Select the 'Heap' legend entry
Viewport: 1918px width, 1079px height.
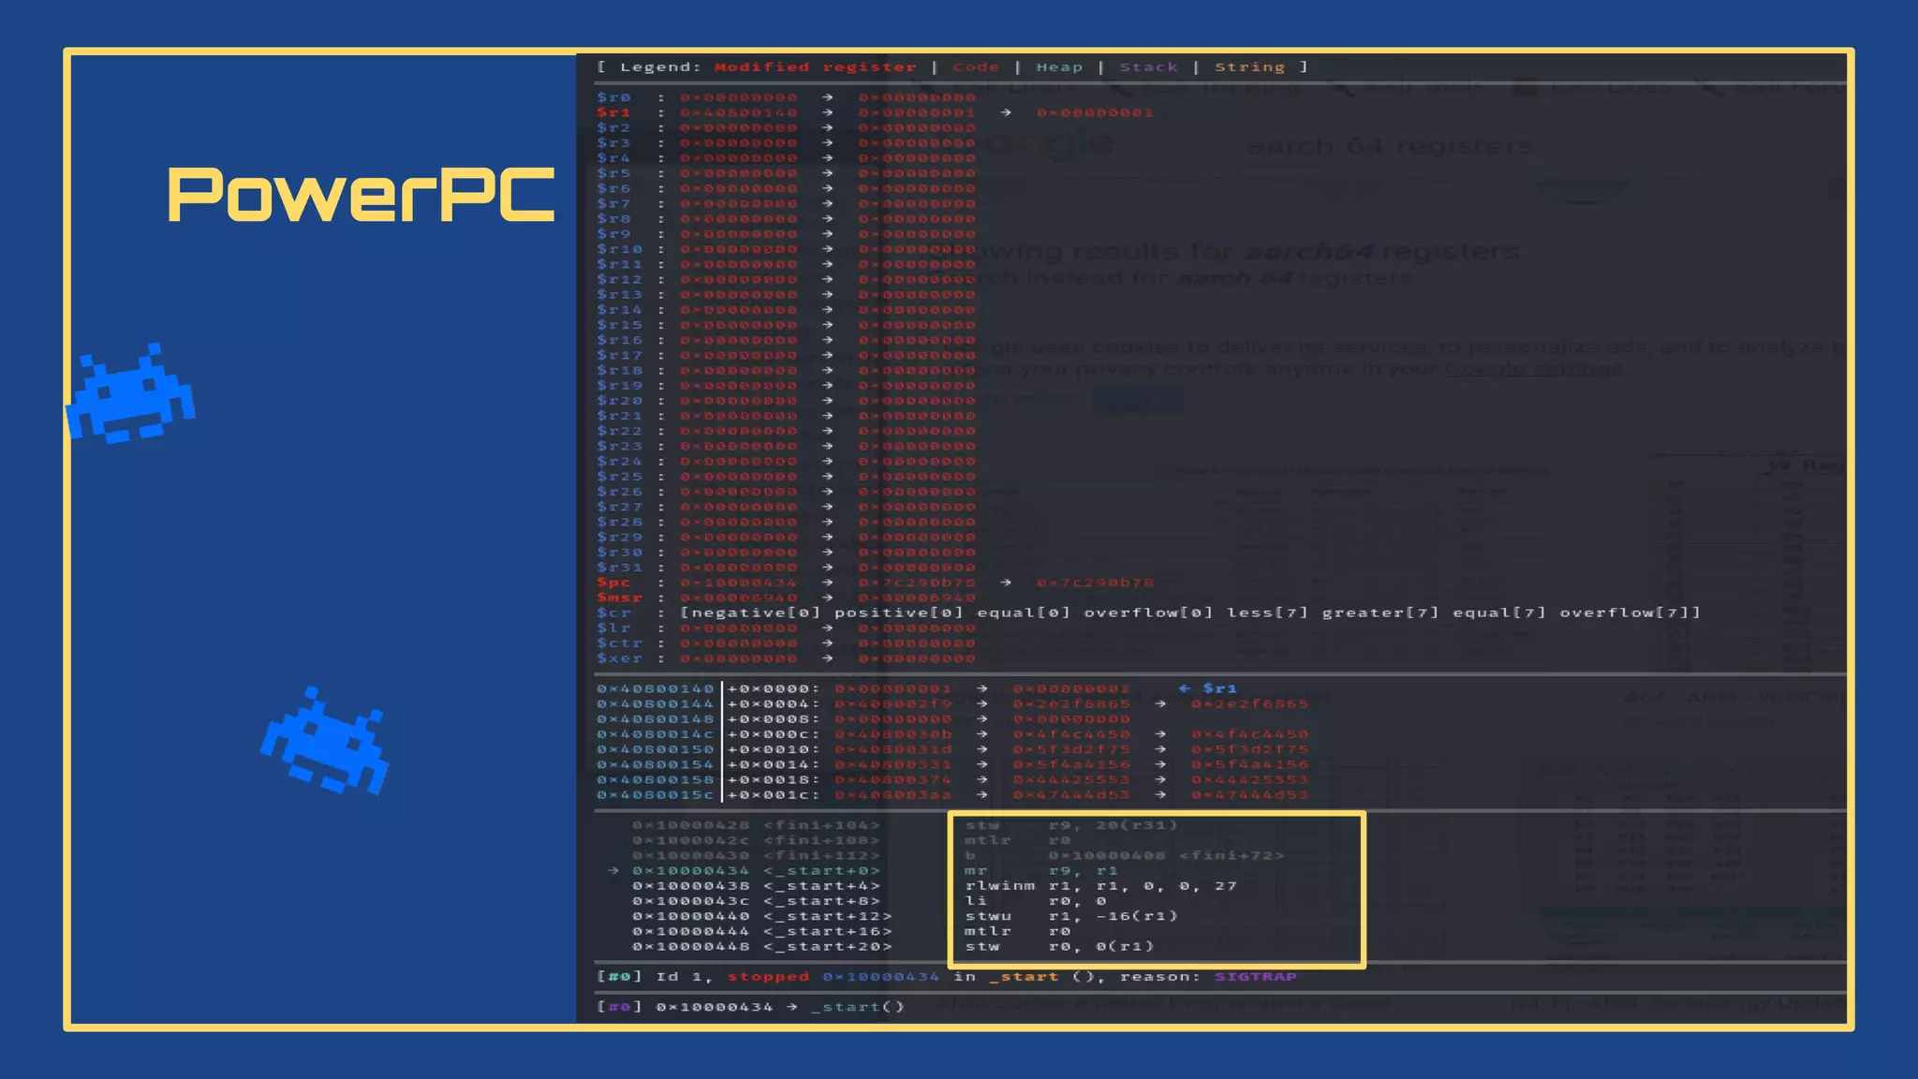[x=1059, y=67]
